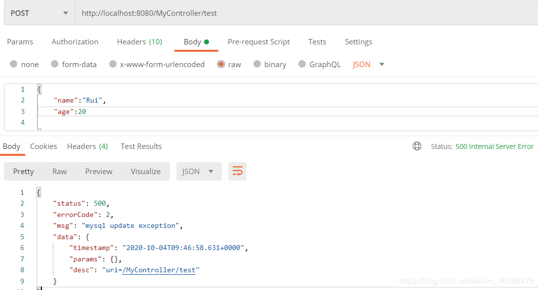Select the Pretty view button
The image size is (538, 290).
point(23,171)
